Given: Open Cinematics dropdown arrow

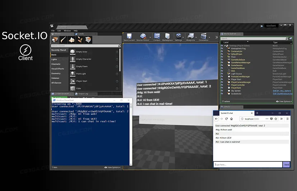Looking at the screenshot, I should 209,37.
